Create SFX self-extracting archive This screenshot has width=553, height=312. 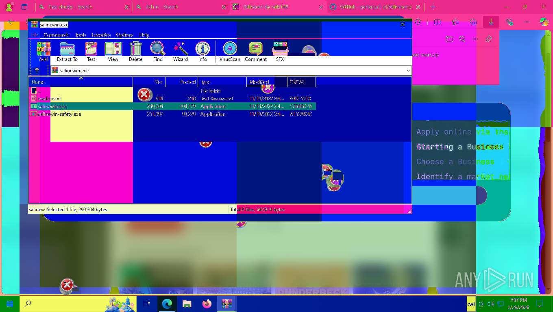click(280, 52)
